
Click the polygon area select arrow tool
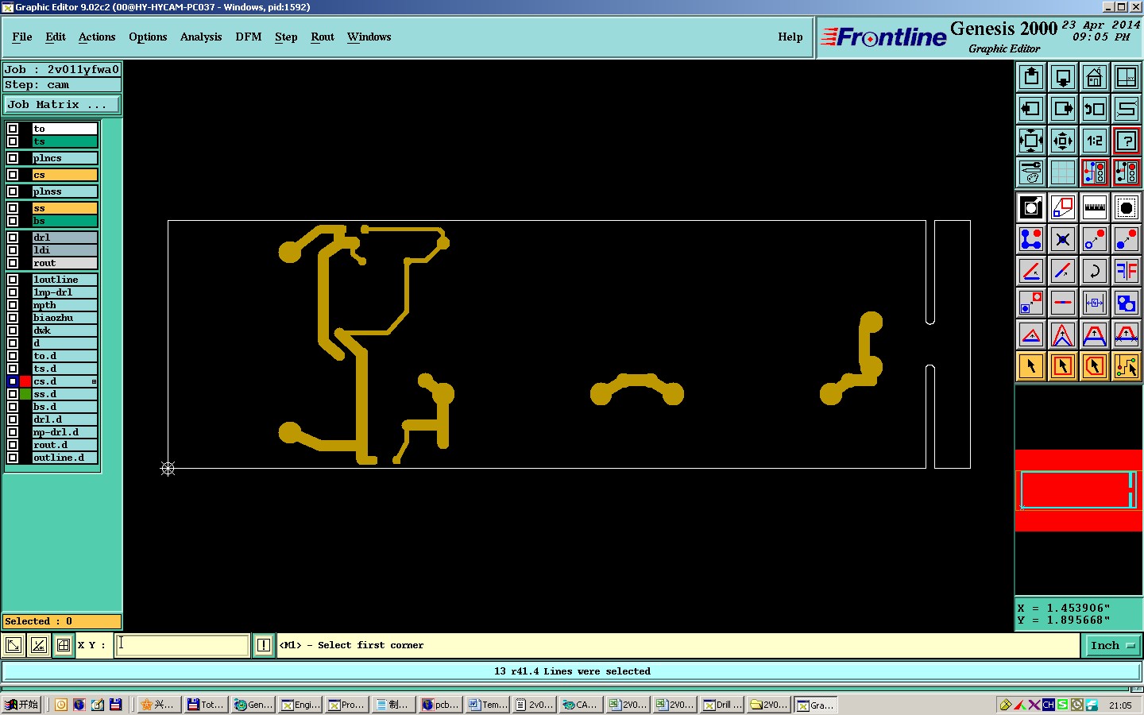pyautogui.click(x=1094, y=366)
